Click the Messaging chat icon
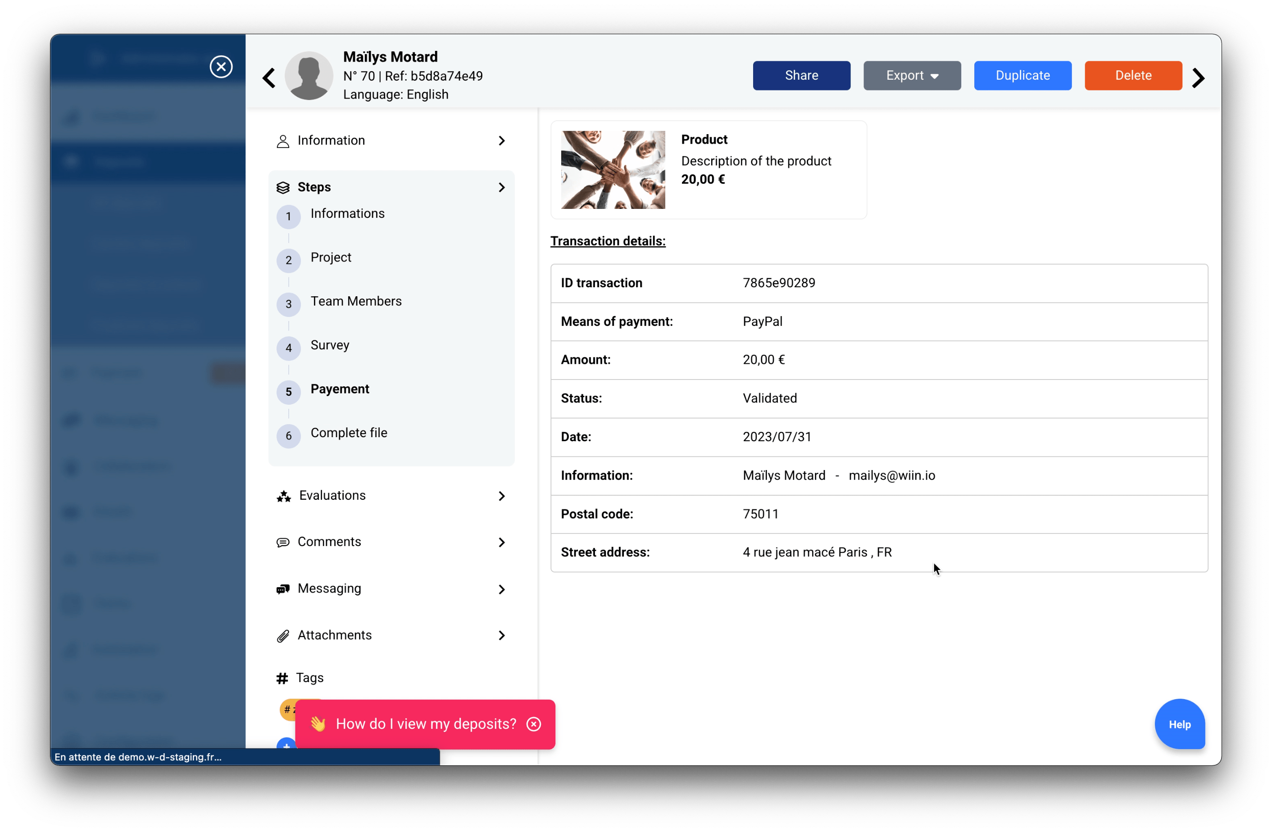The image size is (1272, 832). coord(283,589)
